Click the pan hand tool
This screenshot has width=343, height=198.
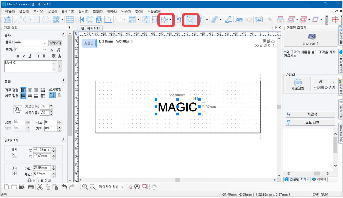(x=154, y=187)
